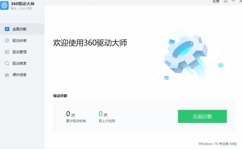Click the 累计驱动安装 counter
Viewport: 242px width, 149px height.
76,117
